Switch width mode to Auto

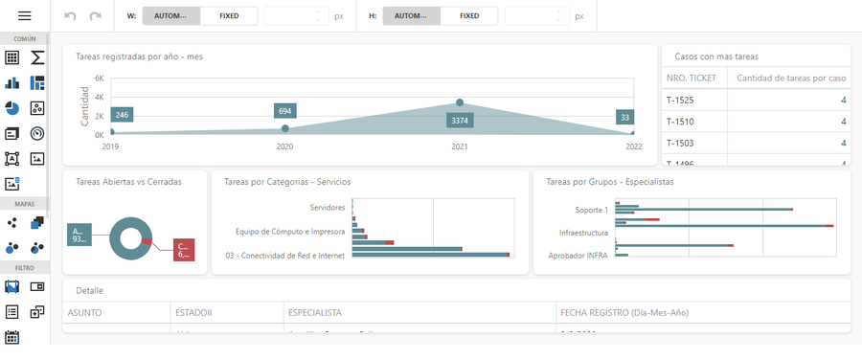(x=171, y=16)
